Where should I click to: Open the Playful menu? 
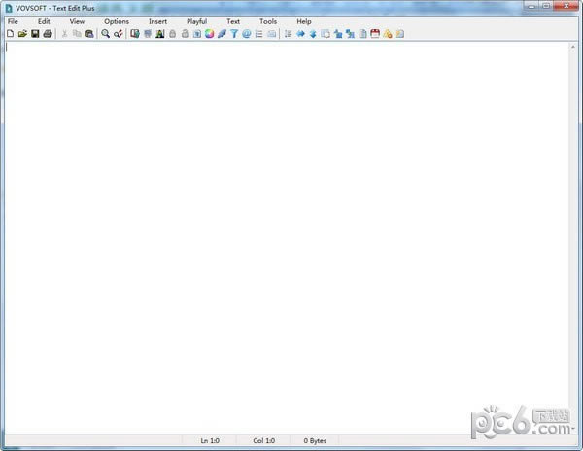pyautogui.click(x=196, y=21)
